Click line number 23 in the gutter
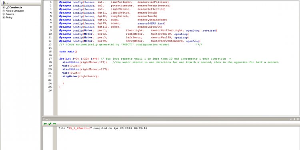The height and width of the screenshot is (150, 300). click(x=50, y=80)
